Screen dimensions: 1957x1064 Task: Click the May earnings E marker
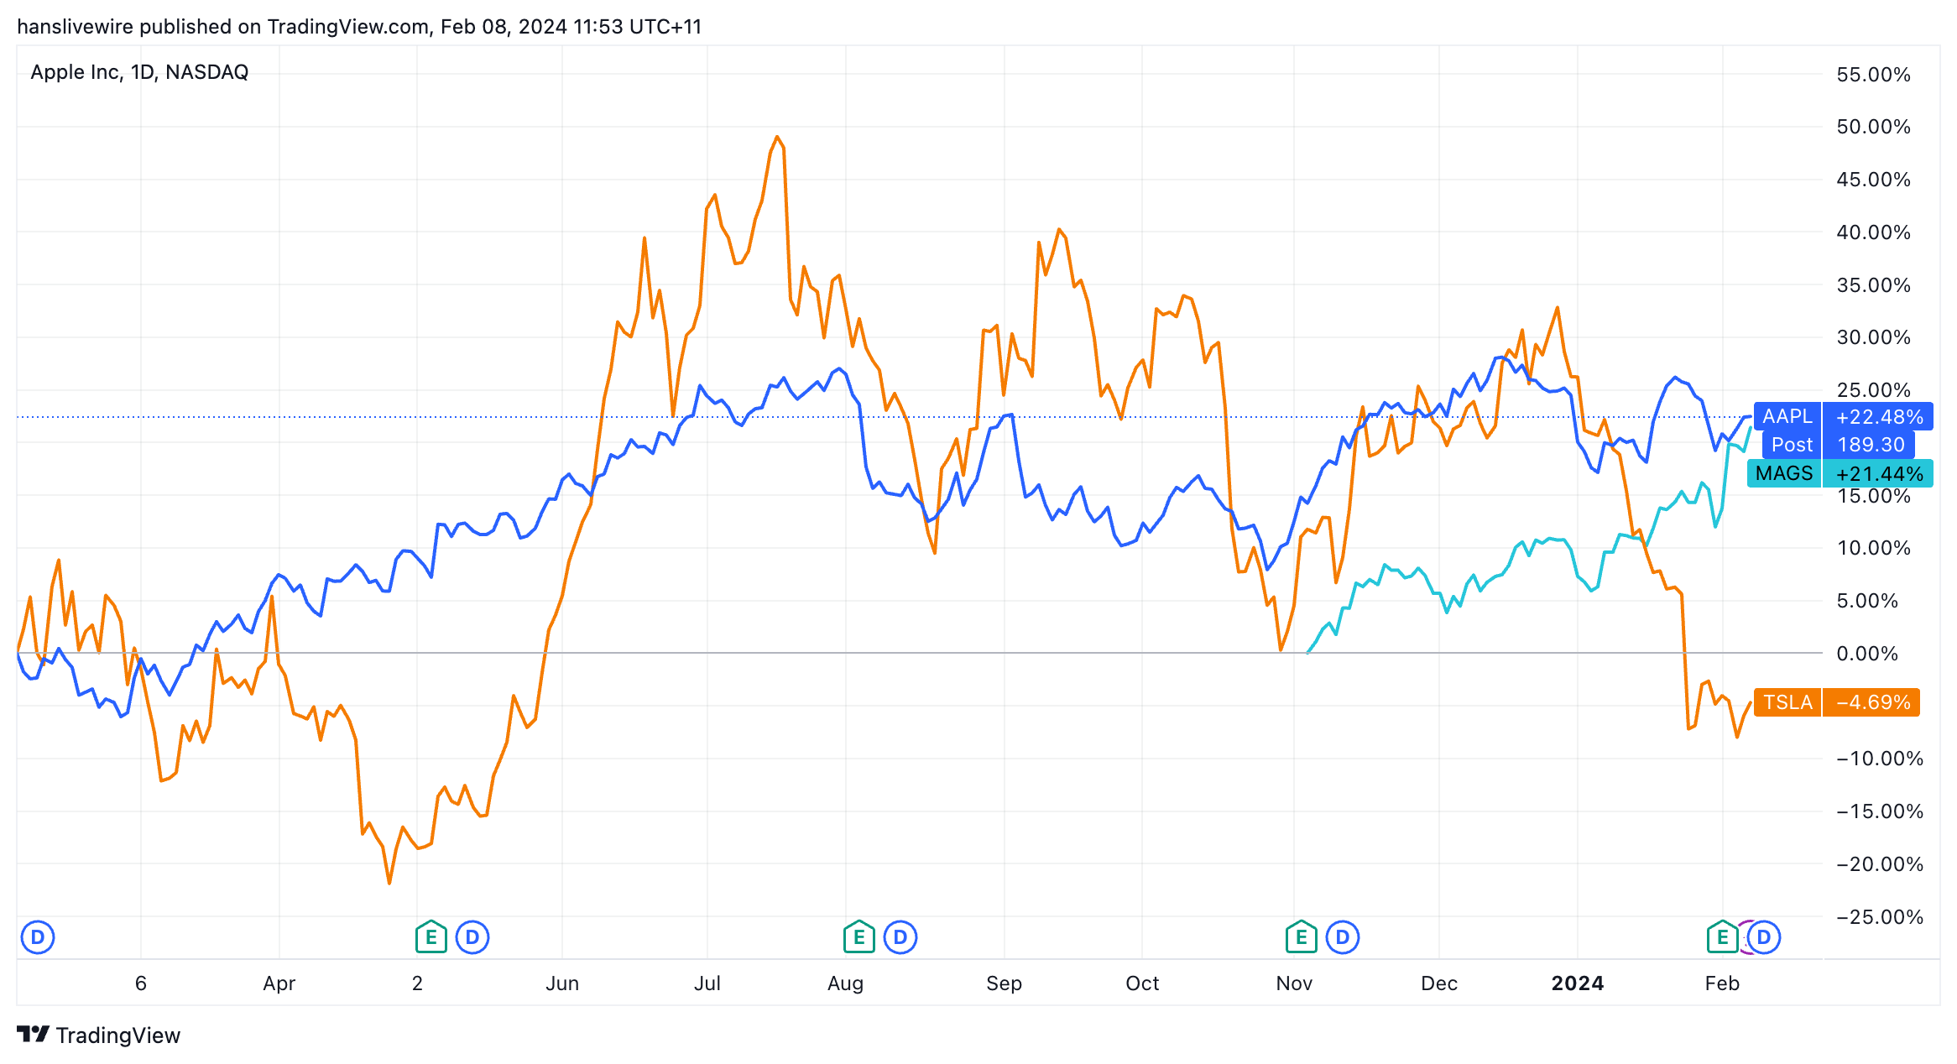coord(431,937)
